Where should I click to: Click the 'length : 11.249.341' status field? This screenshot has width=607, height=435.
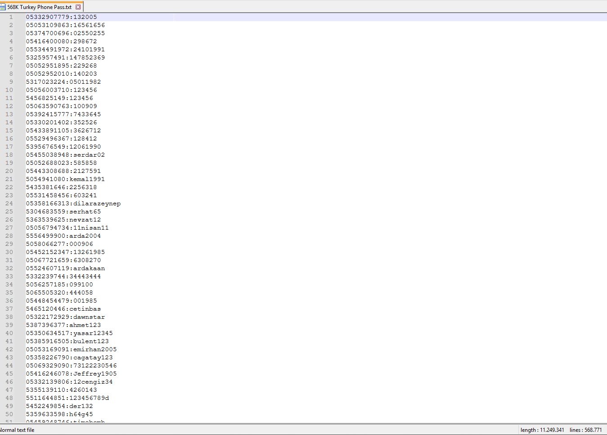pyautogui.click(x=542, y=430)
